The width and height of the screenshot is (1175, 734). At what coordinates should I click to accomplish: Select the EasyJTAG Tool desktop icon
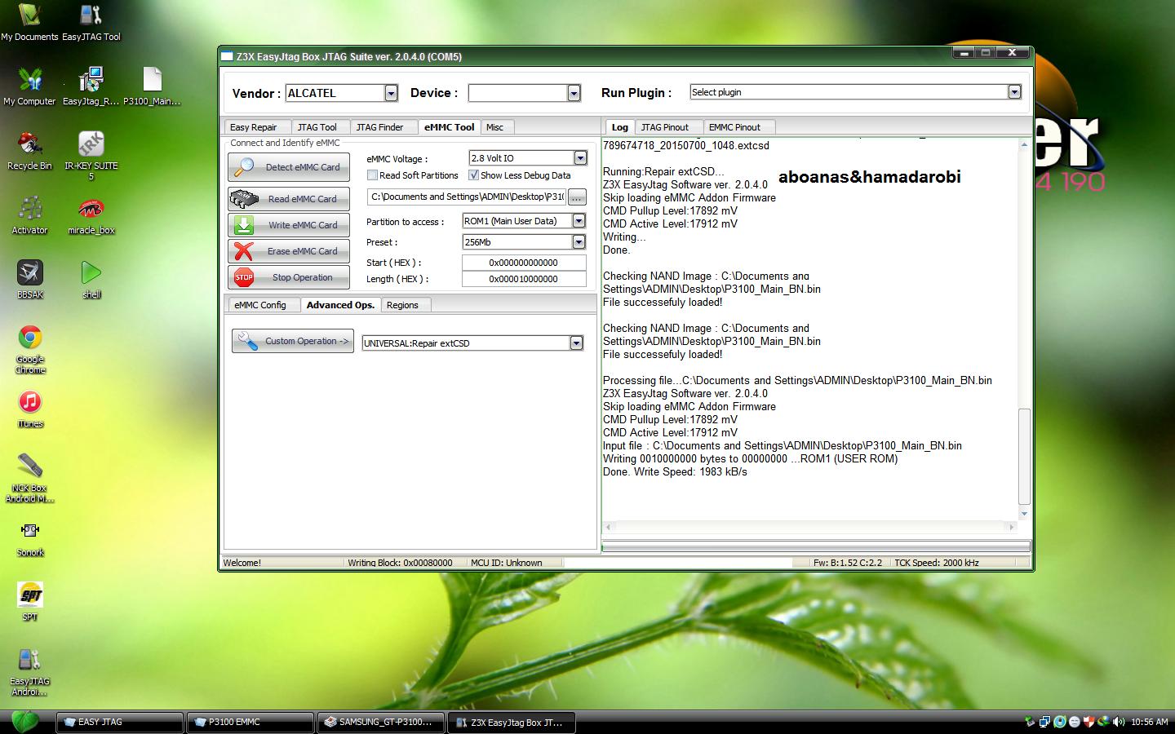click(x=91, y=23)
